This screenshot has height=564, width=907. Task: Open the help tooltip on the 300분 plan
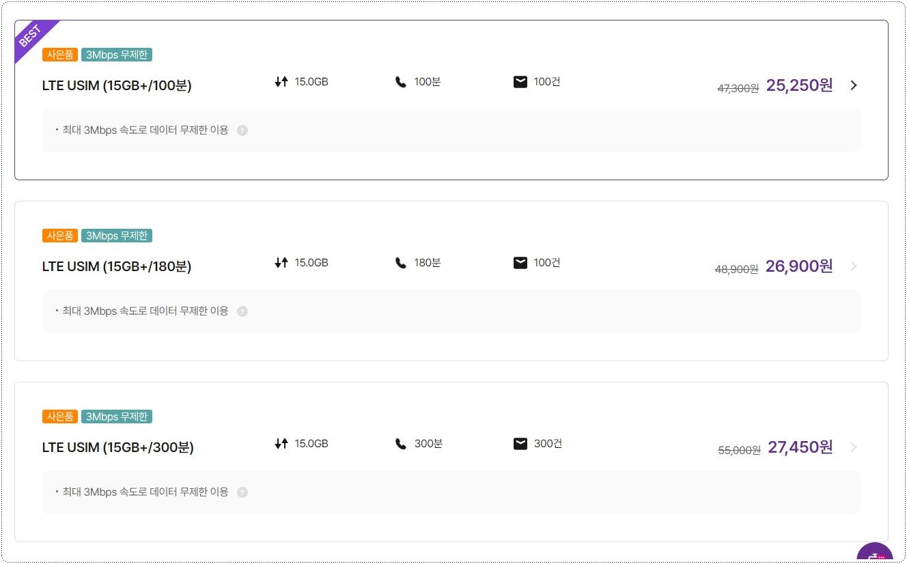(242, 492)
